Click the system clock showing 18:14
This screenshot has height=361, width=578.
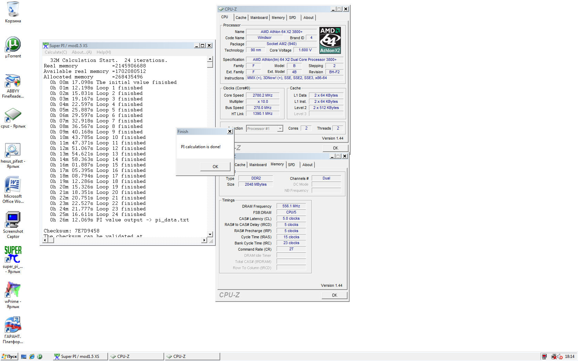[x=569, y=357]
